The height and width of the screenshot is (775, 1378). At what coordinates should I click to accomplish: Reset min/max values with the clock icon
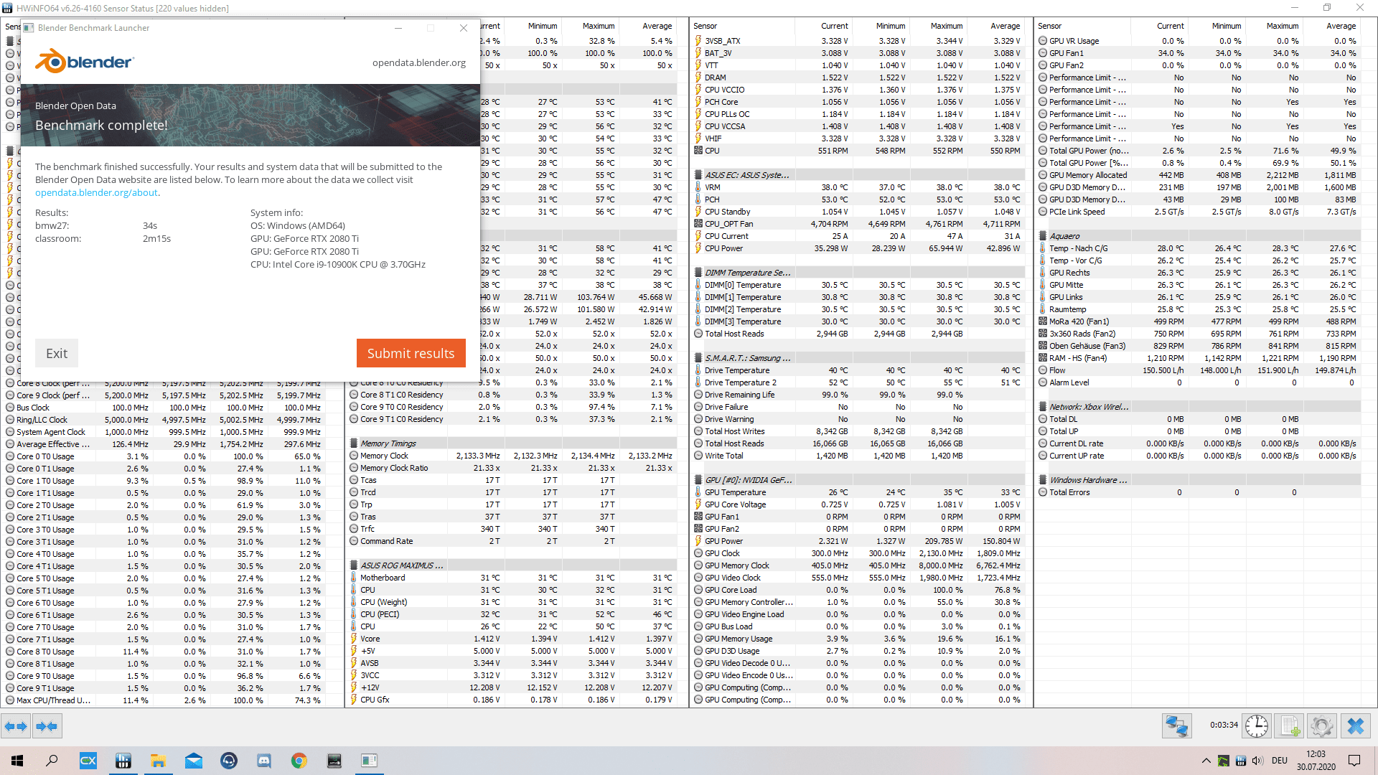pyautogui.click(x=1257, y=726)
